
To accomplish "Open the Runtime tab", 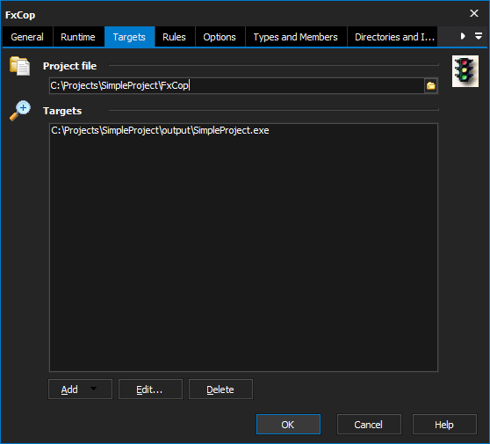I will click(78, 37).
